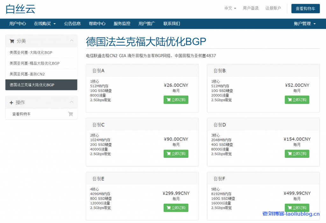Open the 在线购买 dropdown menu
The image size is (326, 223).
point(45,24)
